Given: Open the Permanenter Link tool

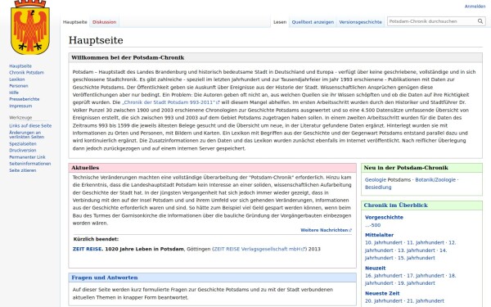Looking at the screenshot, I should point(27,157).
